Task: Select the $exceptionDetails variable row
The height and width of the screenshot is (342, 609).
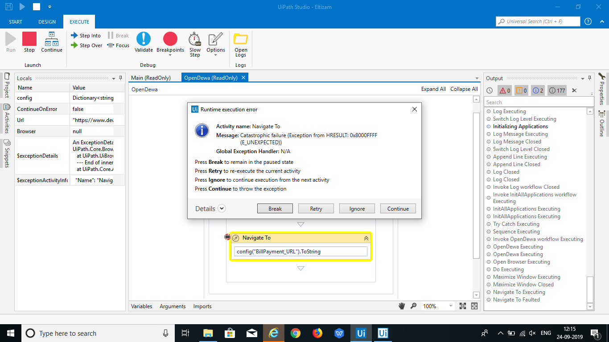Action: 70,155
